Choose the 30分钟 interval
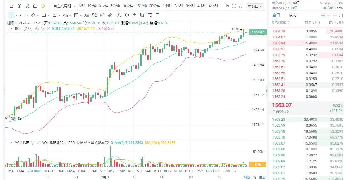This screenshot has width=344, height=180. coord(154,6)
